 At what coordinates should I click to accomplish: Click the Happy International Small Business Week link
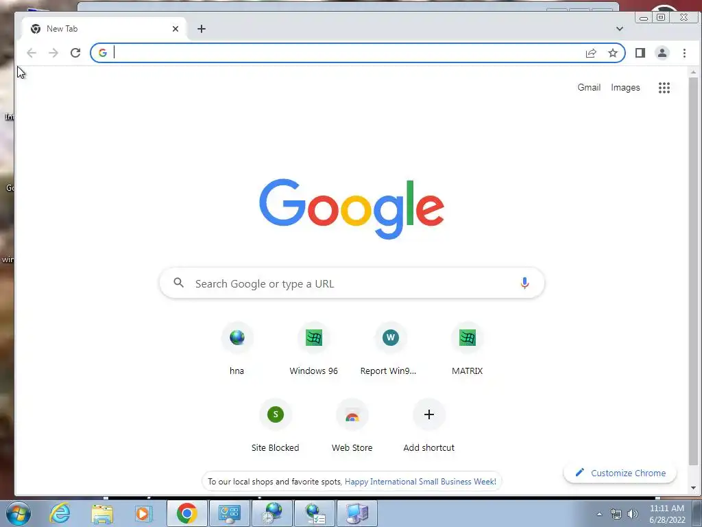(420, 482)
